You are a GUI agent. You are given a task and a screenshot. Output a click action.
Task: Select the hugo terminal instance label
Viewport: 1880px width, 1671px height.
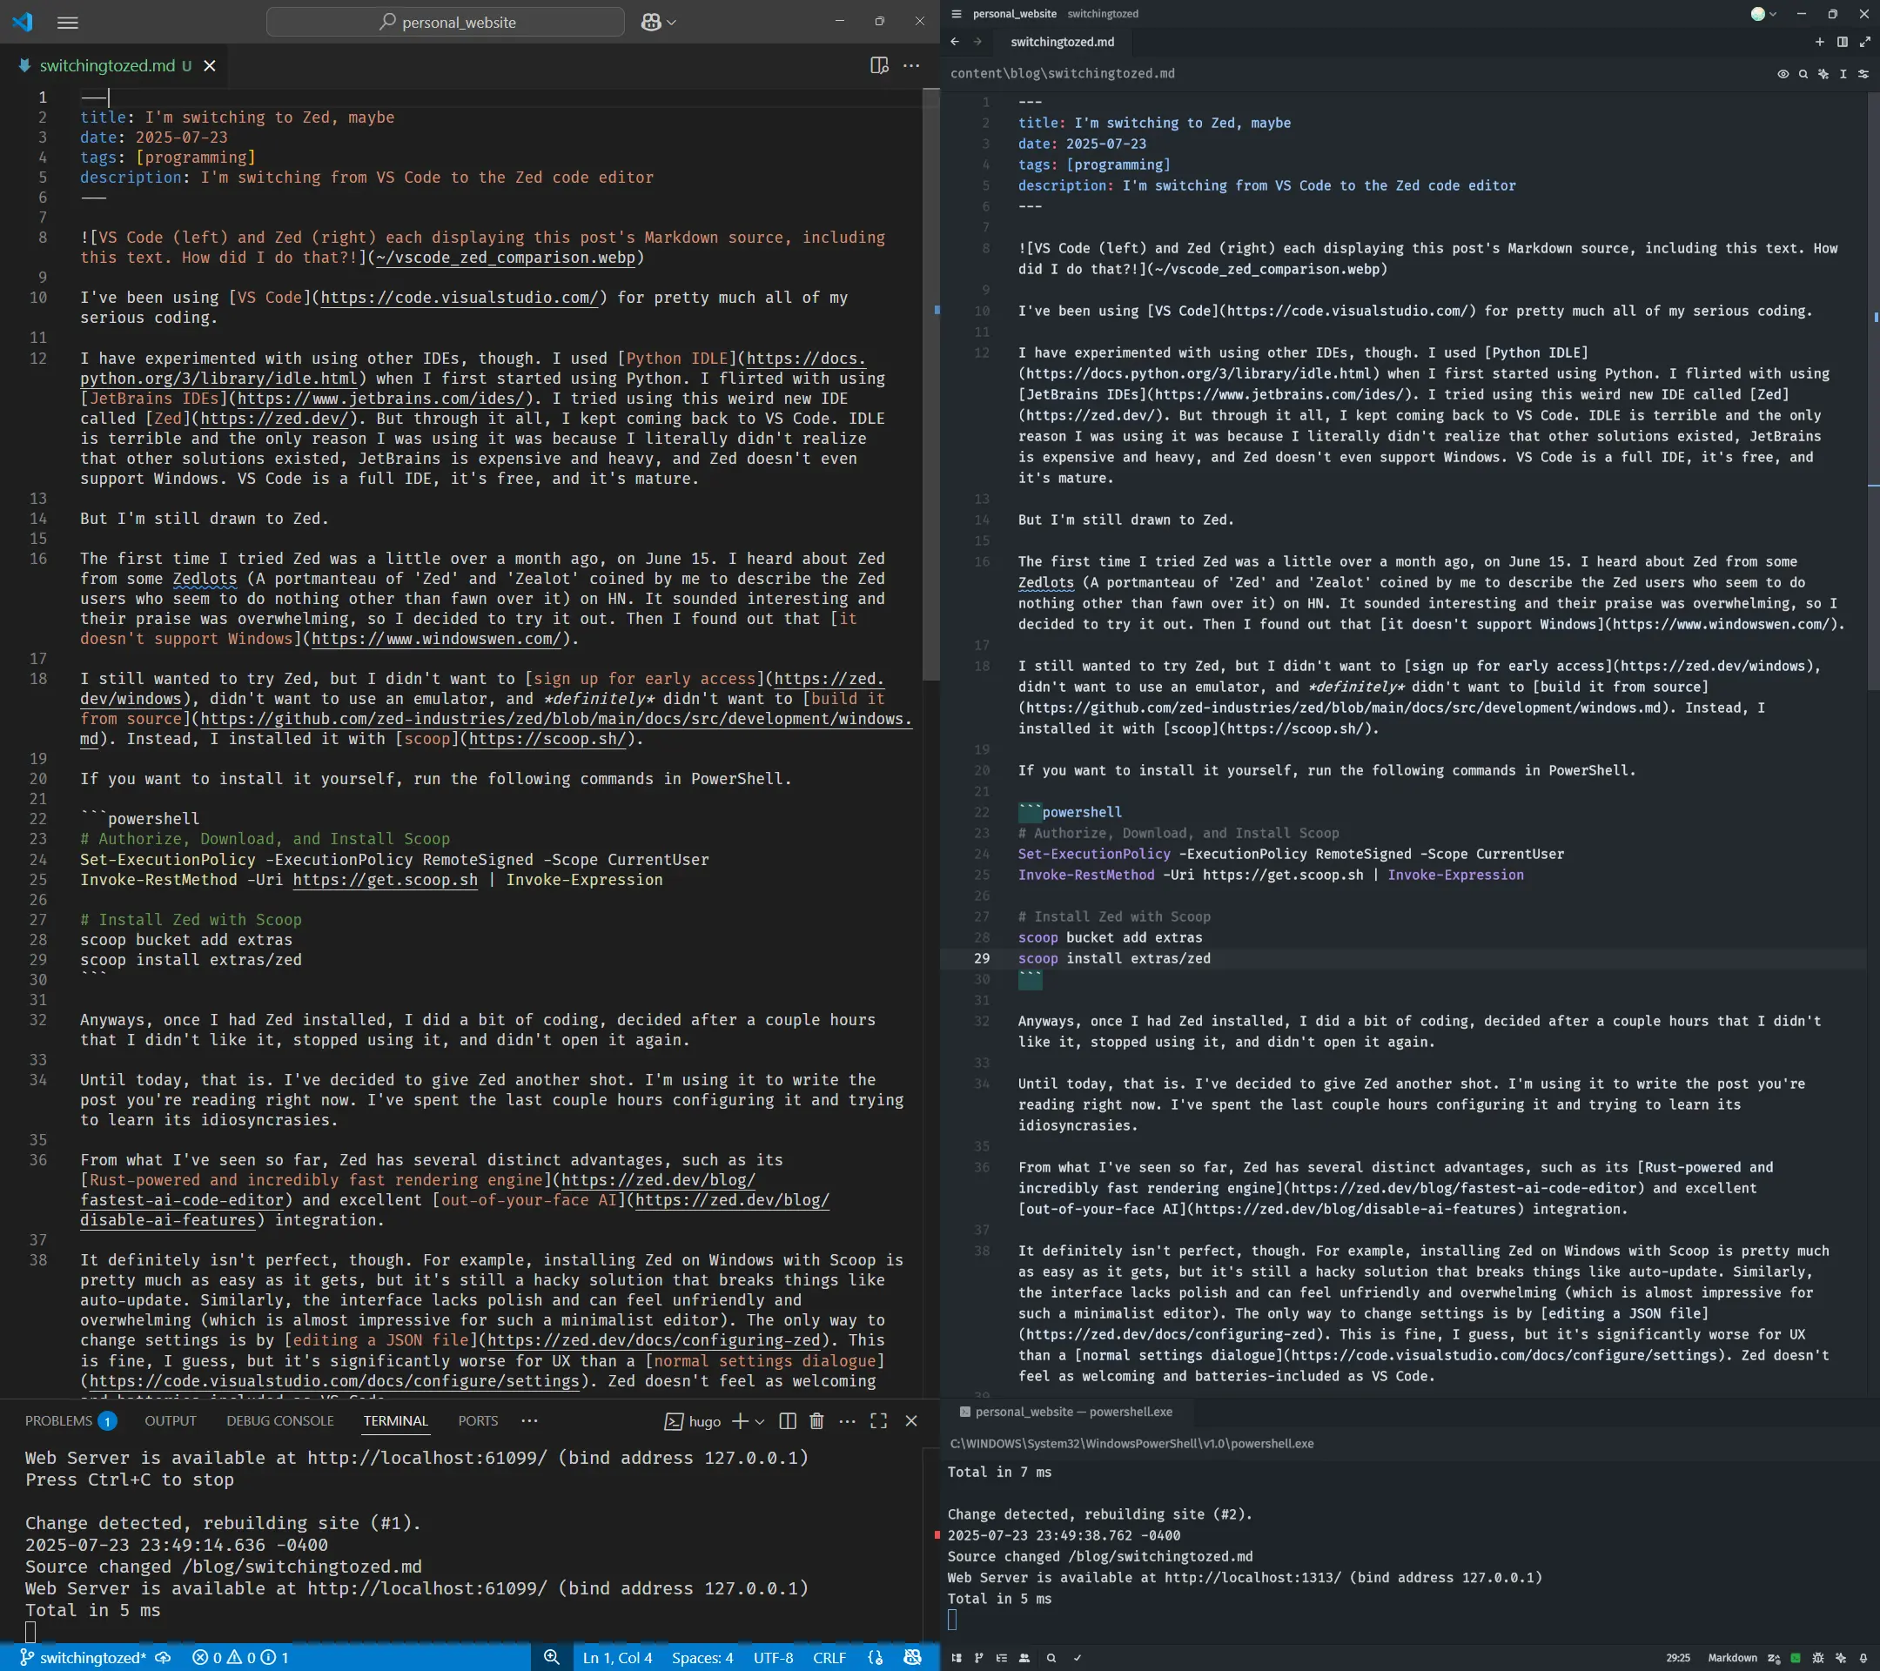click(693, 1421)
